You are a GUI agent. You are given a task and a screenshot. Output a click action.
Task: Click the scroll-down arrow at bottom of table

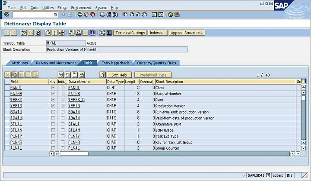pos(304,148)
